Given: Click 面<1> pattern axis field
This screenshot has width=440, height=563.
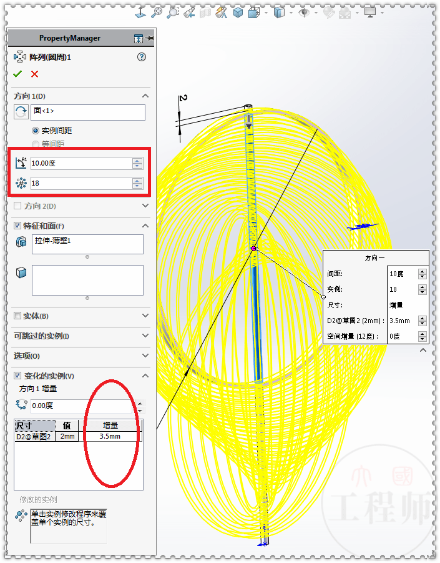Looking at the screenshot, I should (x=88, y=112).
